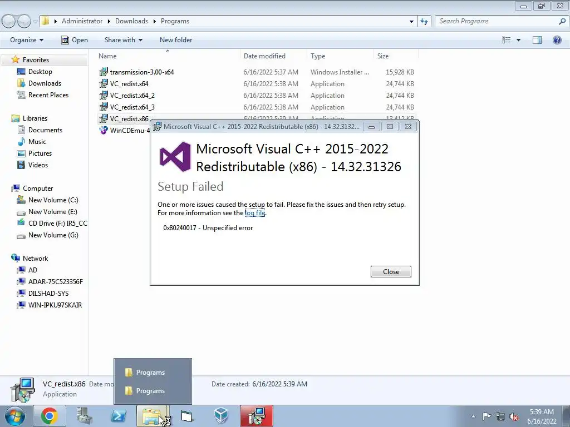Image resolution: width=570 pixels, height=427 pixels.
Task: Open the Music library
Action: [x=37, y=141]
